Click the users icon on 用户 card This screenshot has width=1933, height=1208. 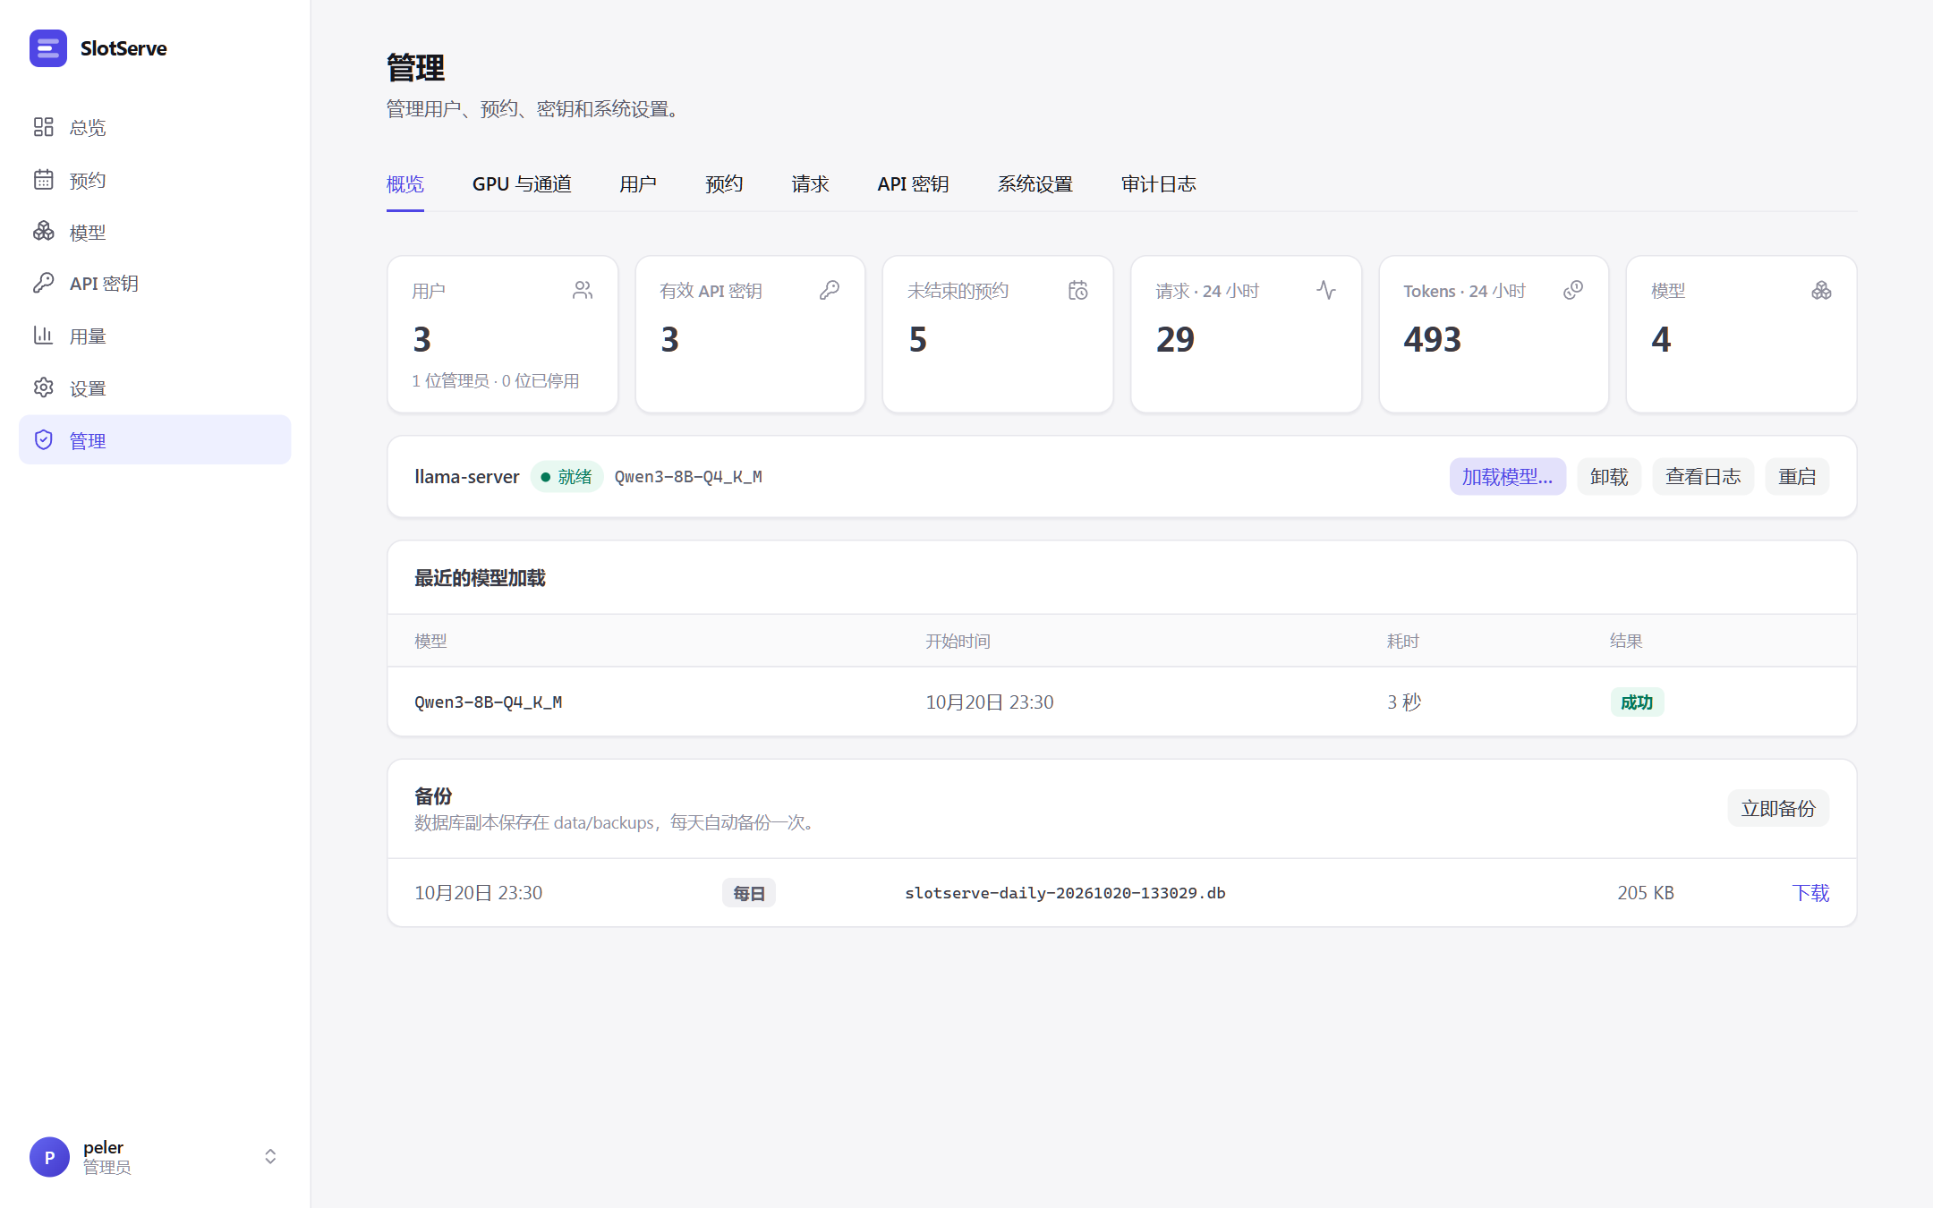pyautogui.click(x=583, y=291)
